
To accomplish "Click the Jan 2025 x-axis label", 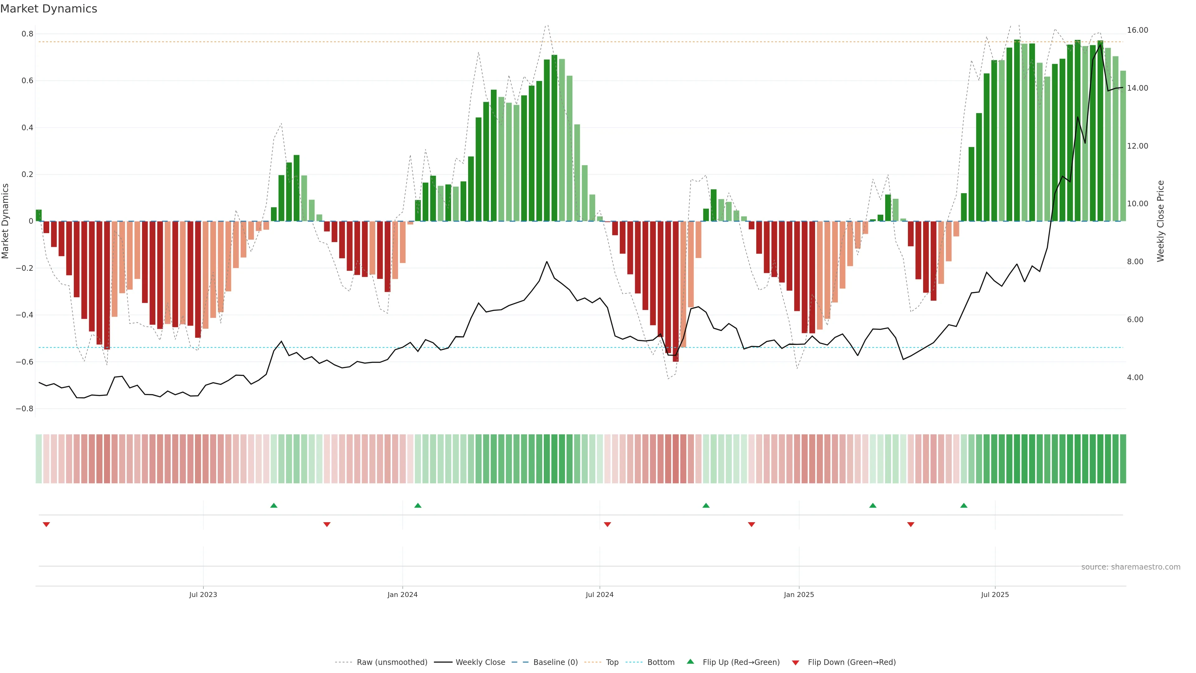I will [799, 594].
